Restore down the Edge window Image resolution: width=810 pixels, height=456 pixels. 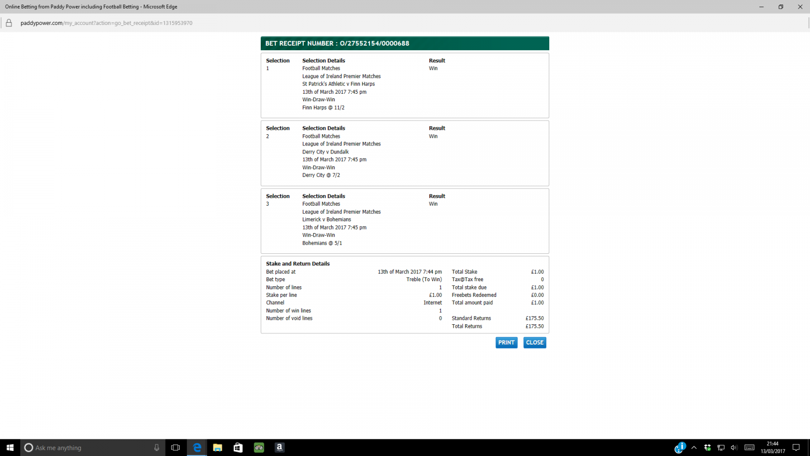781,7
